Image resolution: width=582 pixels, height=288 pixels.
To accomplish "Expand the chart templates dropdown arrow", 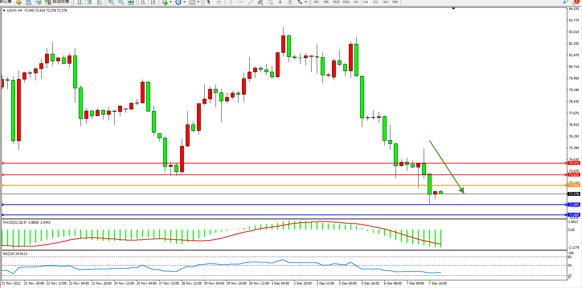I will click(198, 2).
